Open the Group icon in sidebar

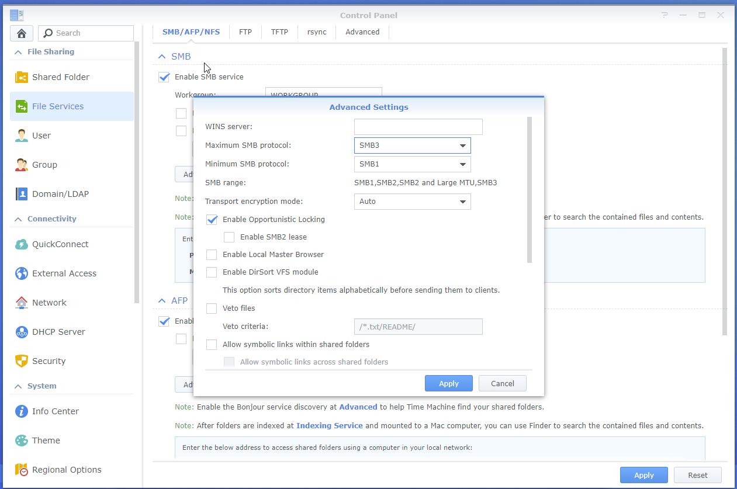click(x=22, y=165)
